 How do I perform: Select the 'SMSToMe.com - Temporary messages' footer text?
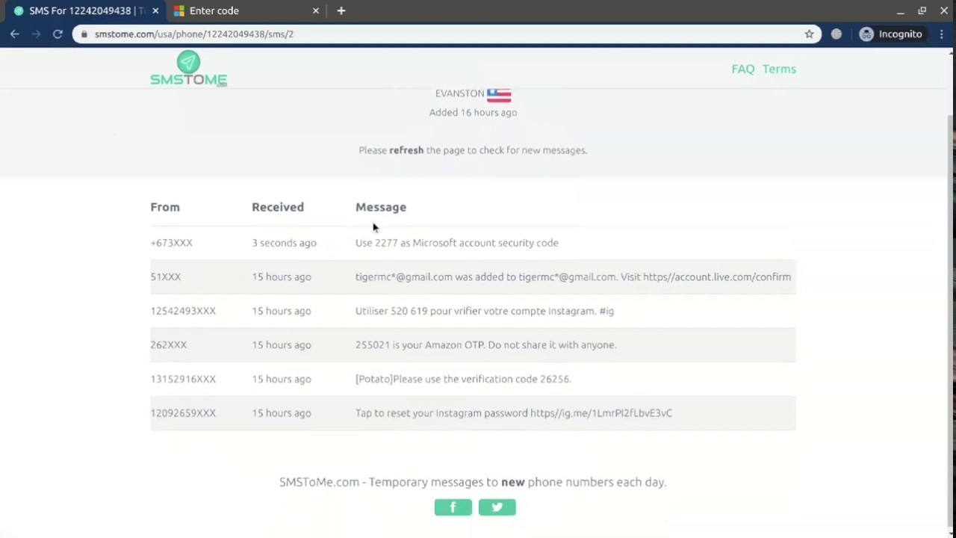coord(473,482)
